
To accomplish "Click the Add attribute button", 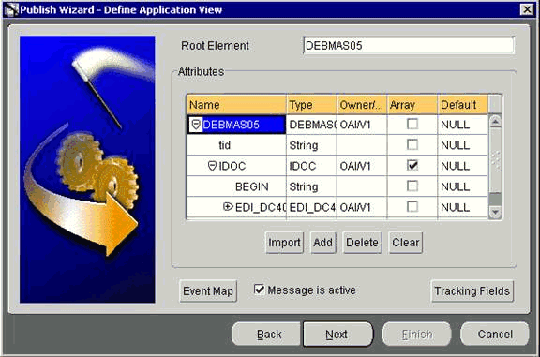I will (x=323, y=243).
